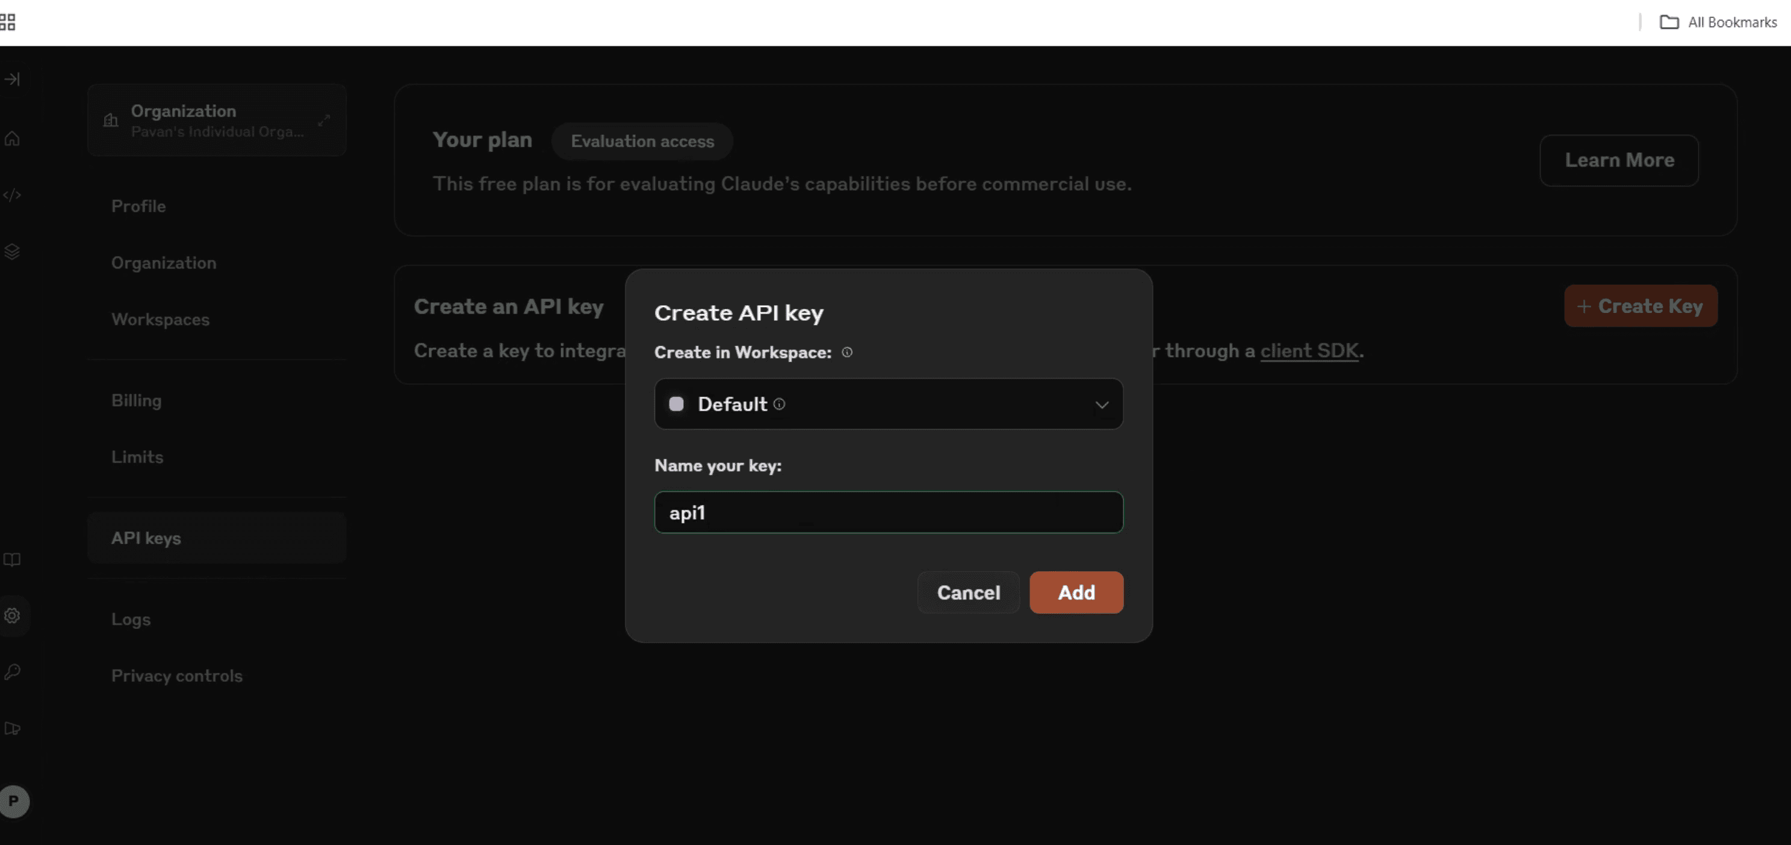The height and width of the screenshot is (845, 1791).
Task: Go to Billing settings menu item
Action: click(136, 401)
